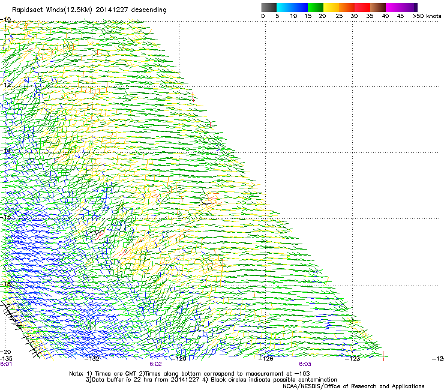This screenshot has height=390, width=444.
Task: Click the gray 0-5 knots legend swatch
Action: (269, 7)
